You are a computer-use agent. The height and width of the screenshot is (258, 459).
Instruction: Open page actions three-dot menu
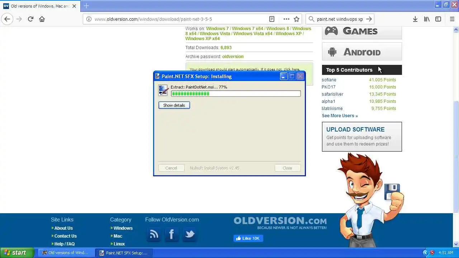click(286, 19)
